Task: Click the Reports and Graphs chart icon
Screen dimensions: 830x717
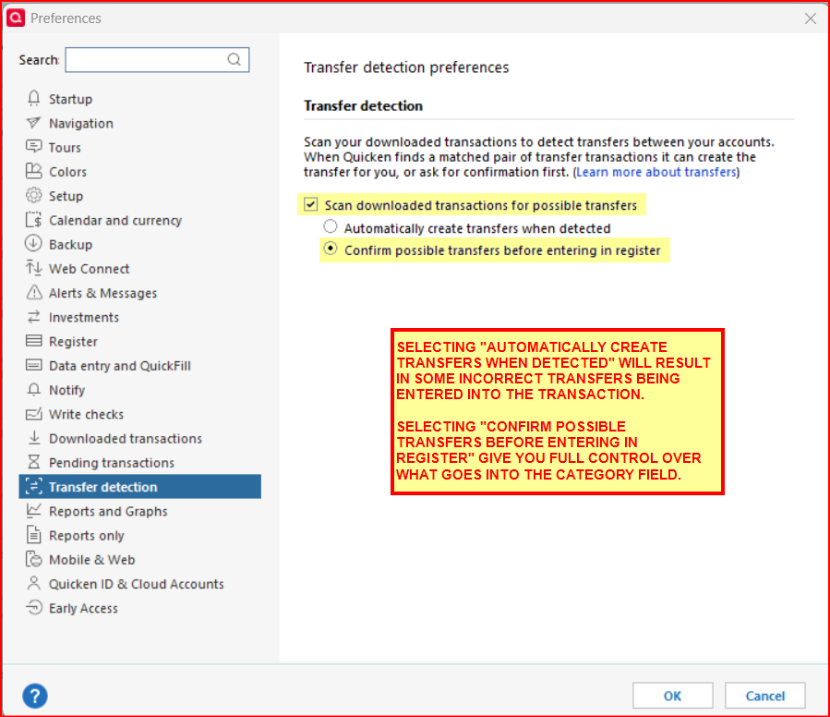Action: coord(34,510)
